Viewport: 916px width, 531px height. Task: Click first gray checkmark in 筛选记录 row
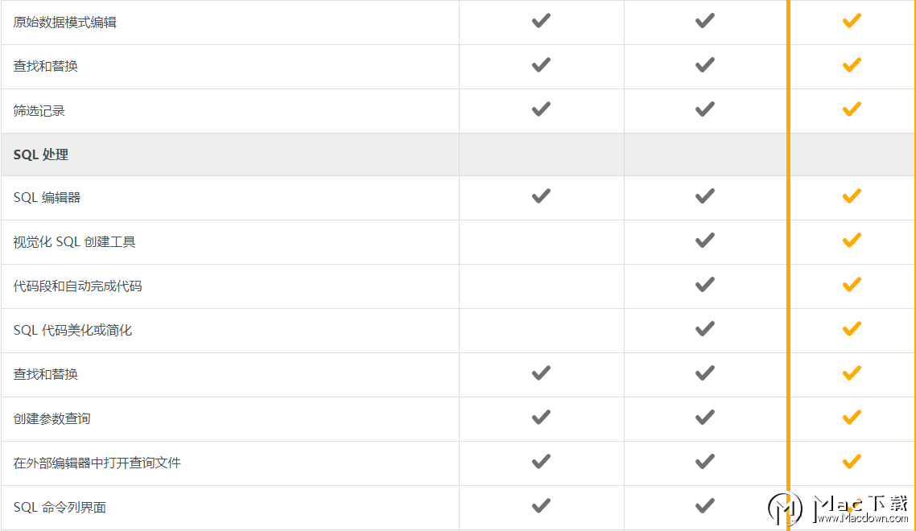coord(541,109)
